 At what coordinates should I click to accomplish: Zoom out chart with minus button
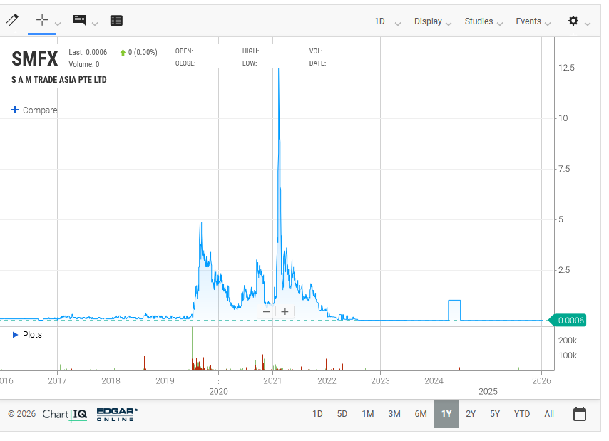267,311
